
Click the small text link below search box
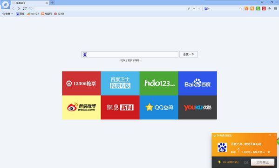click(x=129, y=60)
